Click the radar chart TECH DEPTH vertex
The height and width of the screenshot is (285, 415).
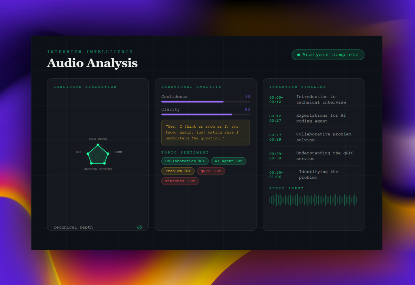click(98, 145)
